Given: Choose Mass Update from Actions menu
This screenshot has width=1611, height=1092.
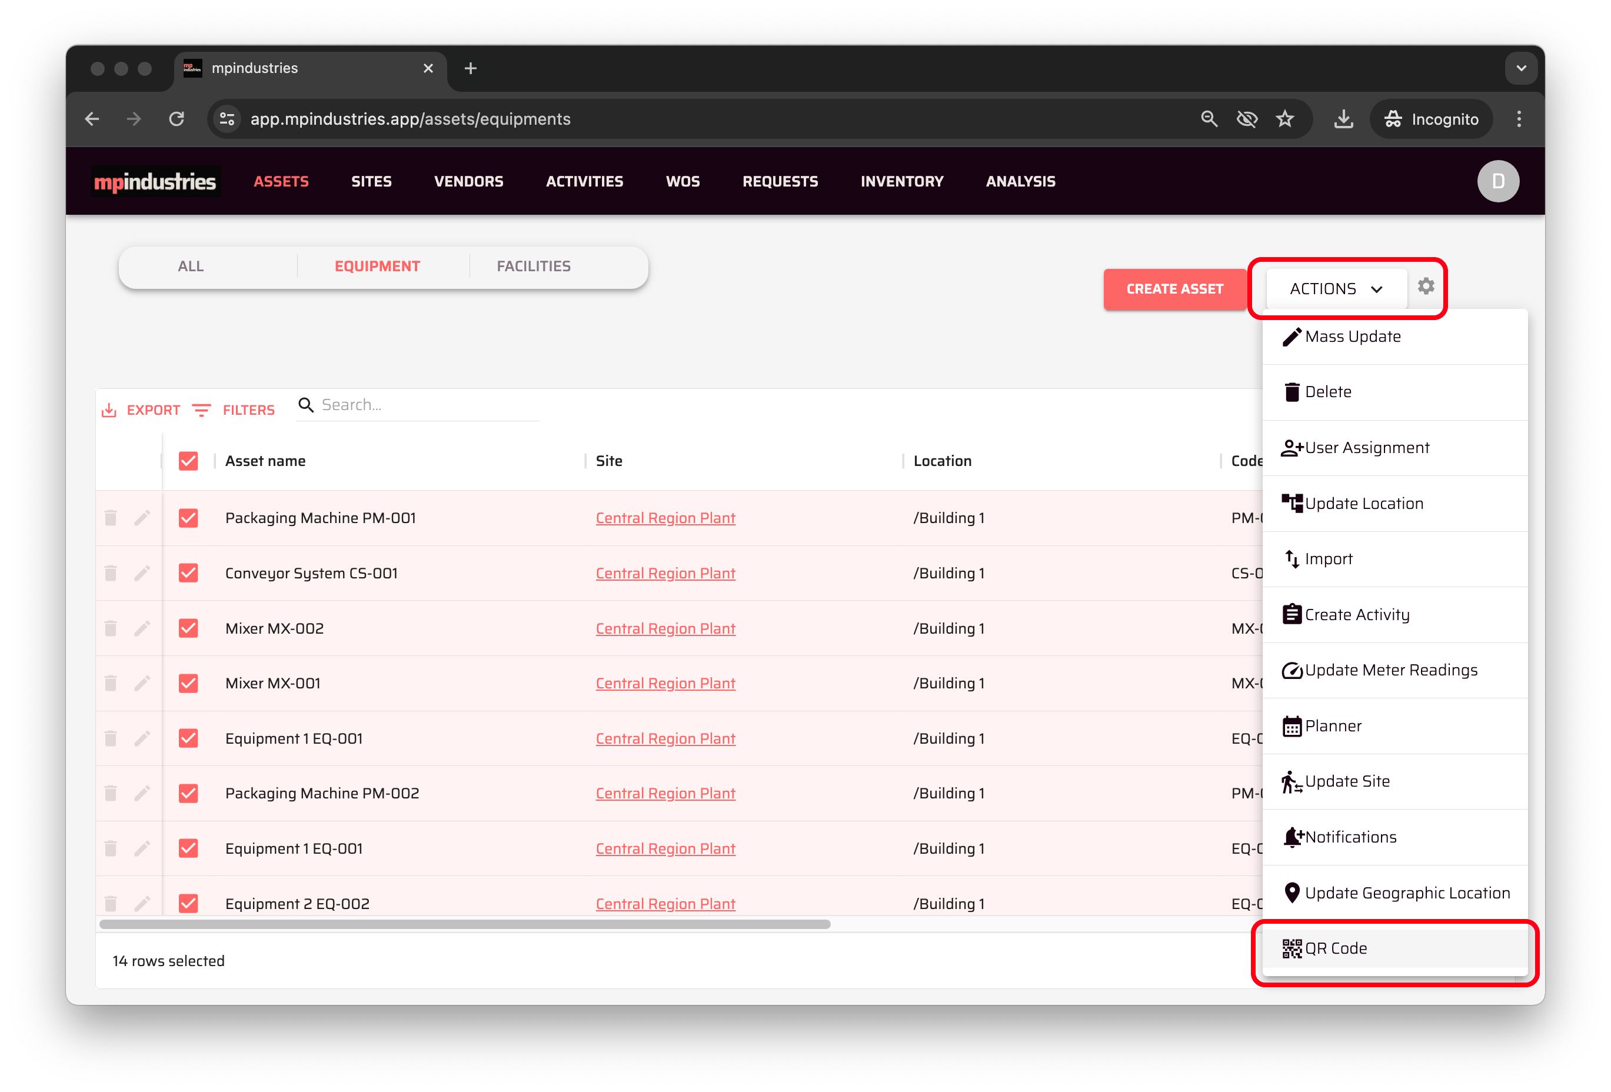Looking at the screenshot, I should (x=1352, y=337).
